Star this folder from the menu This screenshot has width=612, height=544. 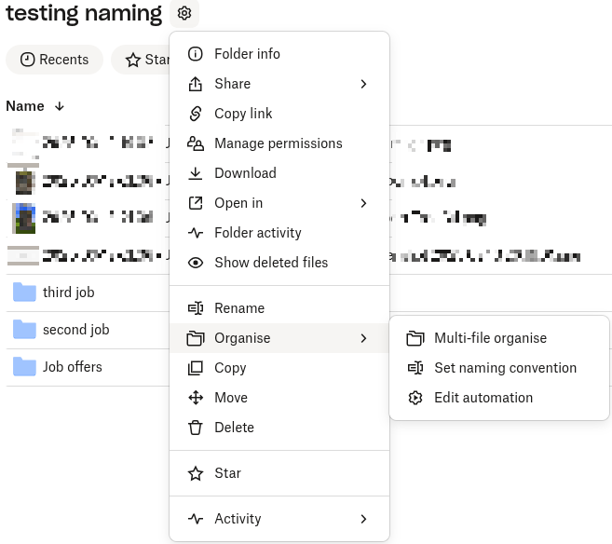coord(227,473)
